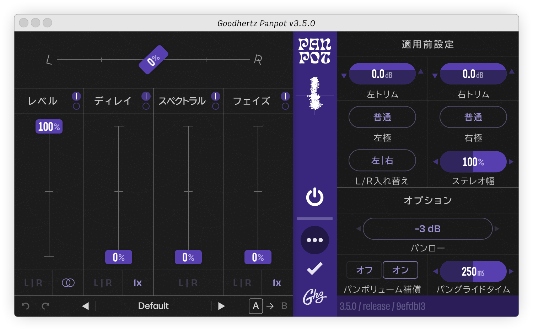This screenshot has height=331, width=533.
Task: Click right arrow beside -3 dB pan law
Action: 497,229
